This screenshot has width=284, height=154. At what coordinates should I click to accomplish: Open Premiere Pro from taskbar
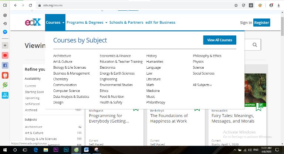56,150
